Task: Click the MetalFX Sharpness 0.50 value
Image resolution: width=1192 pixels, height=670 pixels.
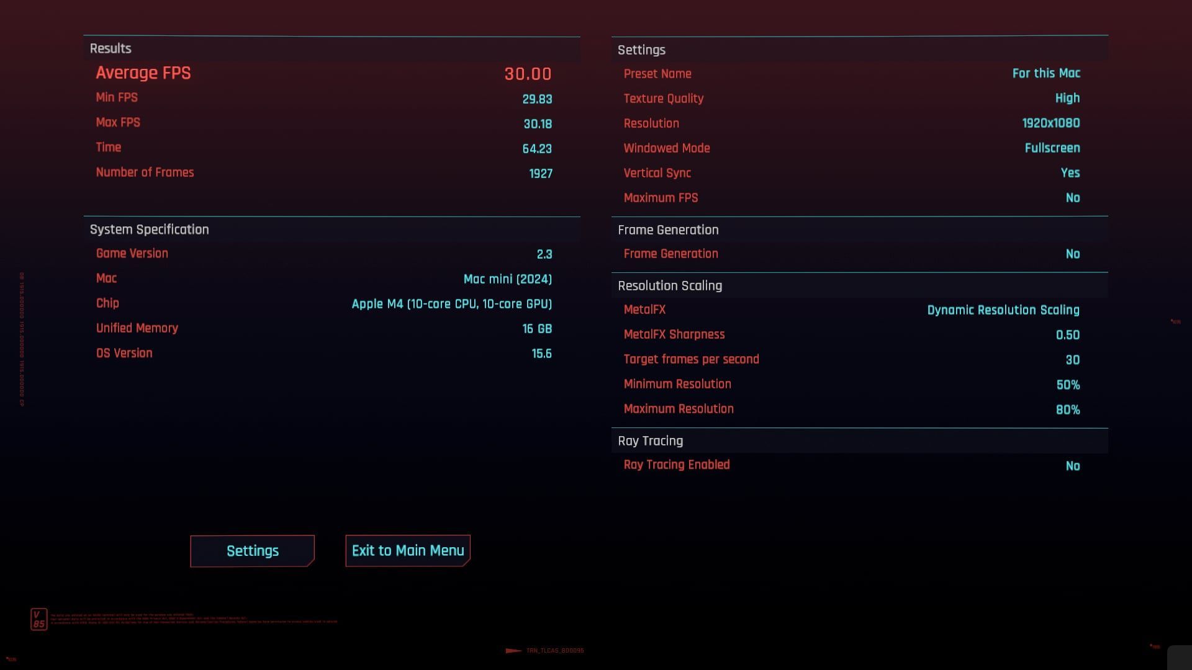Action: [1067, 335]
